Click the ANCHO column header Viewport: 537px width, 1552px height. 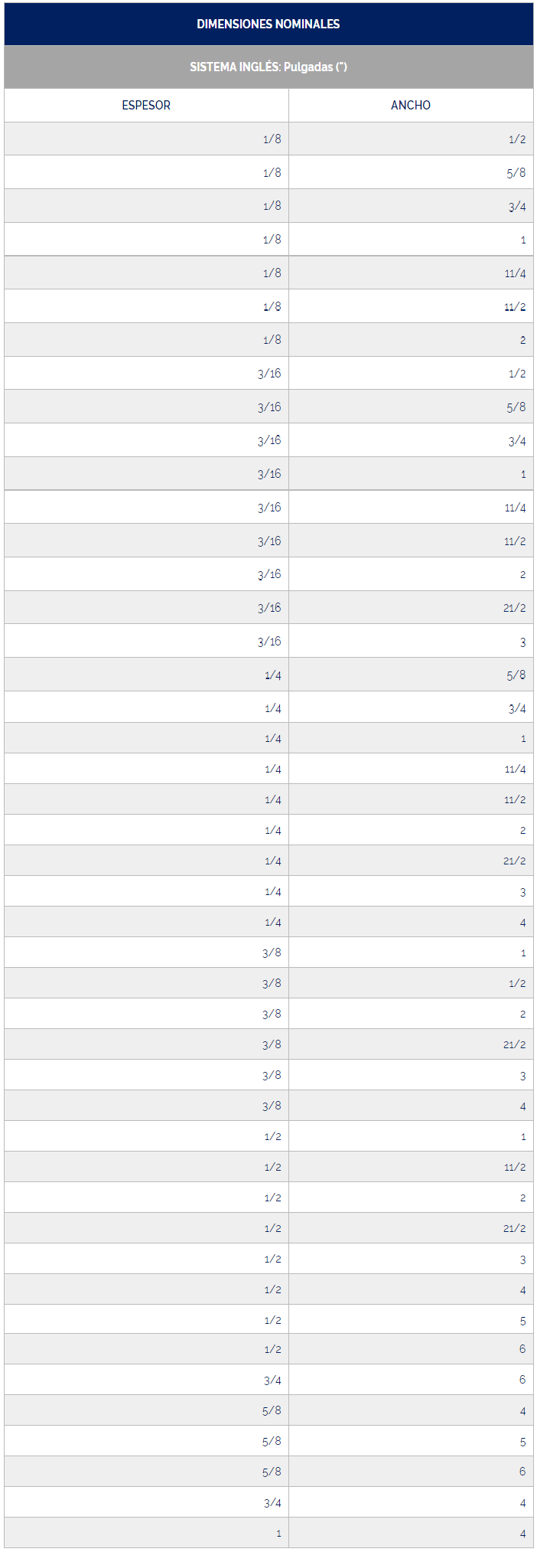tap(411, 105)
